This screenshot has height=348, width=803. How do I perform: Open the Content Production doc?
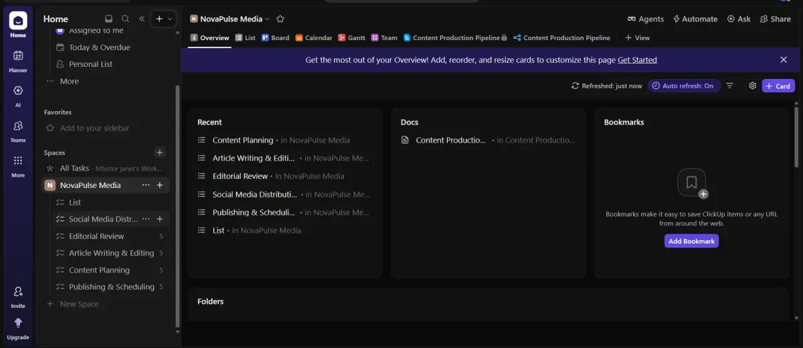pos(451,140)
